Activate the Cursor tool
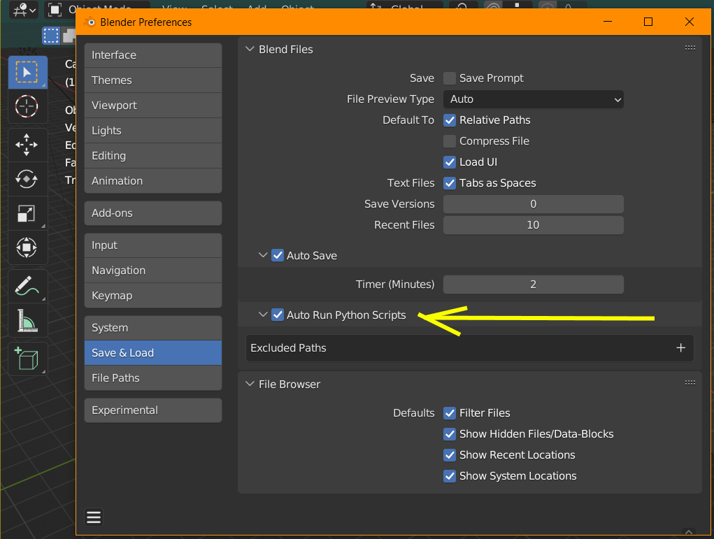 pos(27,106)
